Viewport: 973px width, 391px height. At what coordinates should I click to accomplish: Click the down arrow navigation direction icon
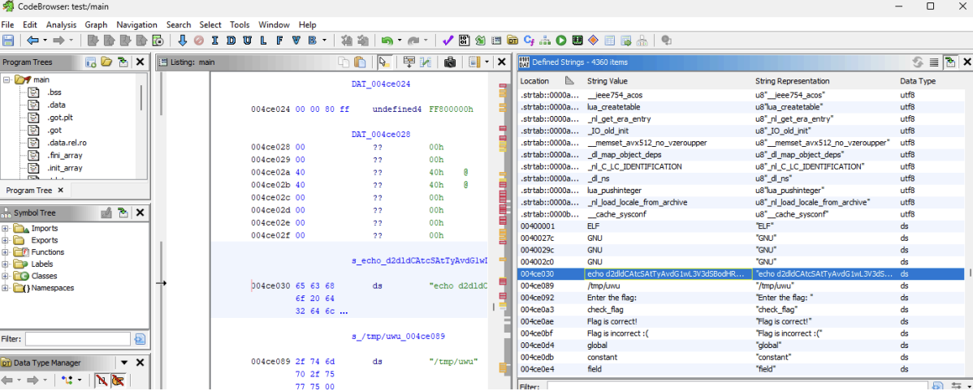coord(183,41)
